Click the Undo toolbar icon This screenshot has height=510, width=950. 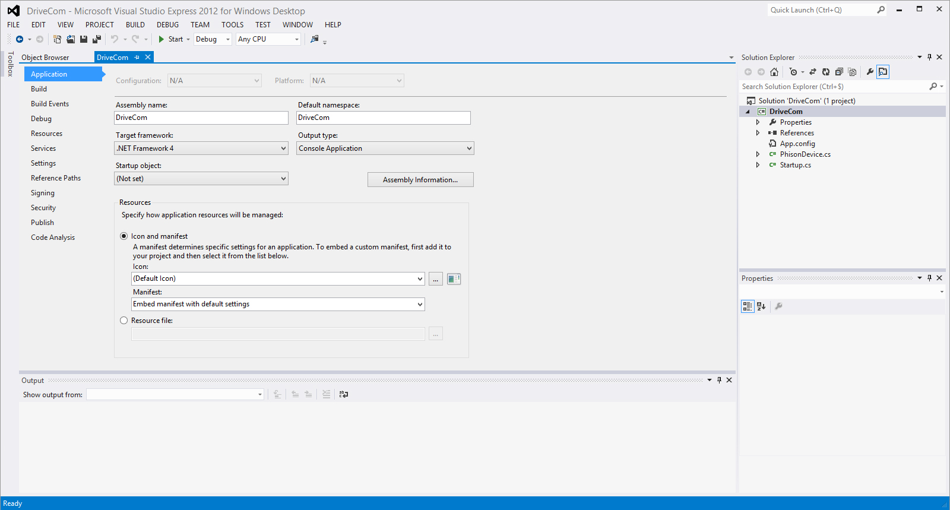pyautogui.click(x=115, y=39)
